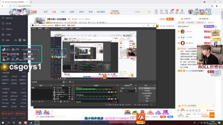Toggle visibility of the 文本 (GDI+) source
Viewport: 223px width, 125px height.
[69, 96]
